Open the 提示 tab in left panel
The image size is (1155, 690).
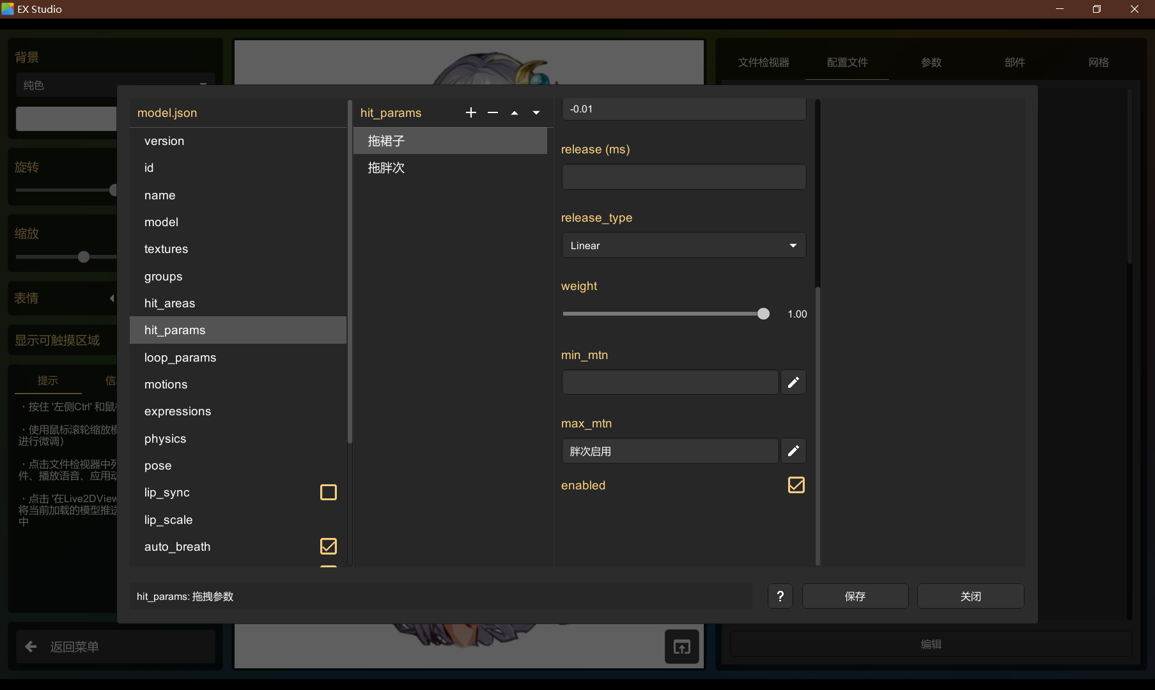tap(48, 381)
